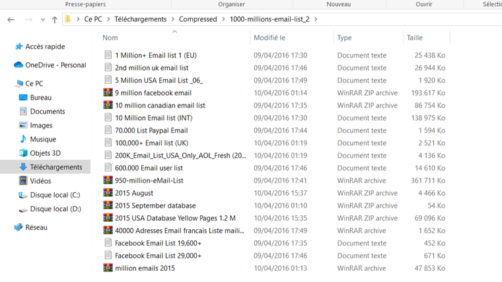Sort files by Nom column
This screenshot has width=502, height=282.
click(x=110, y=38)
